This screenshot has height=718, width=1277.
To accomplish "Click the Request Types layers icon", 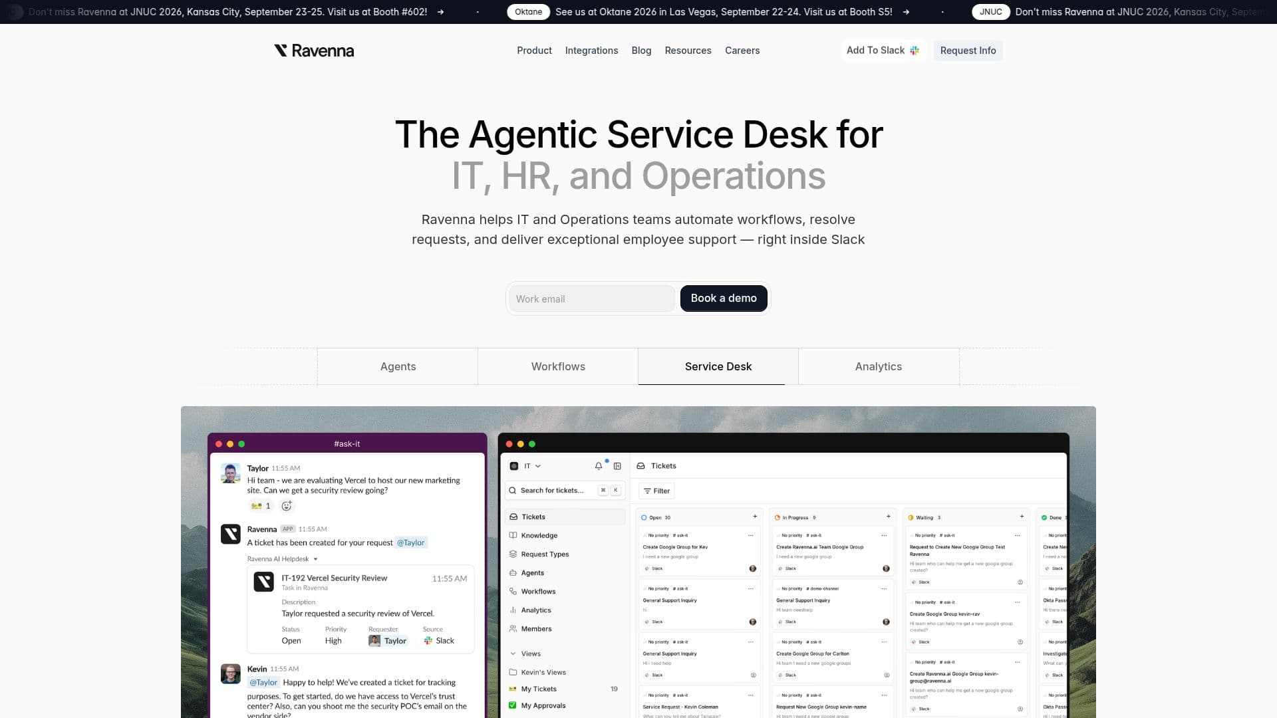I will coord(513,554).
